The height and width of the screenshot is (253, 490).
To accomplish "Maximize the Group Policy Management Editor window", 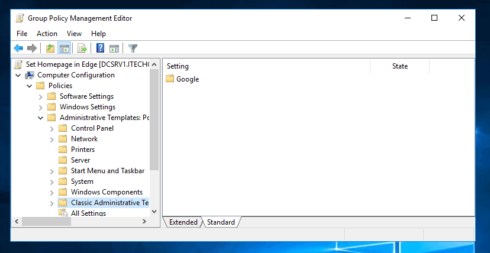I will click(434, 18).
